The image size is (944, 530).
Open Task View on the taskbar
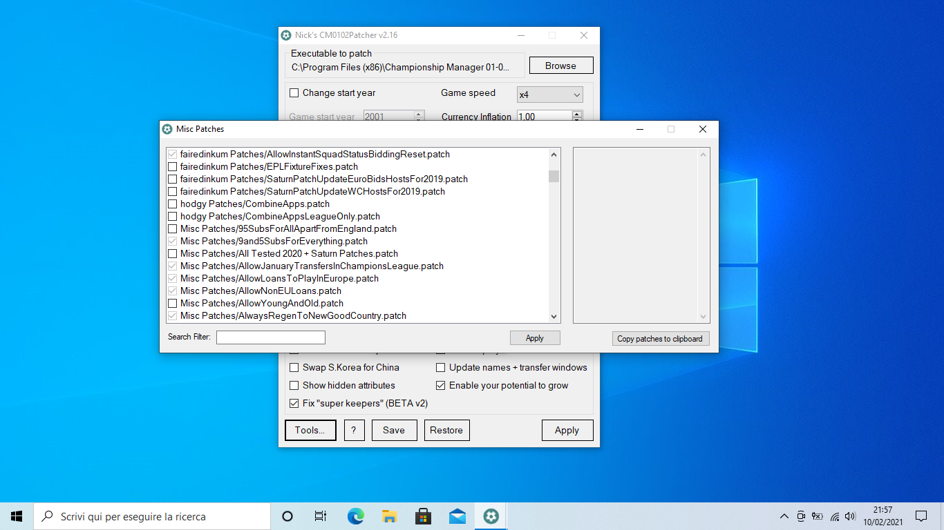pos(321,516)
